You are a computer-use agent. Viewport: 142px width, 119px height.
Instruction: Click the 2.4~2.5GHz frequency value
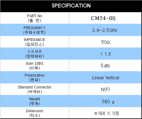point(105,30)
